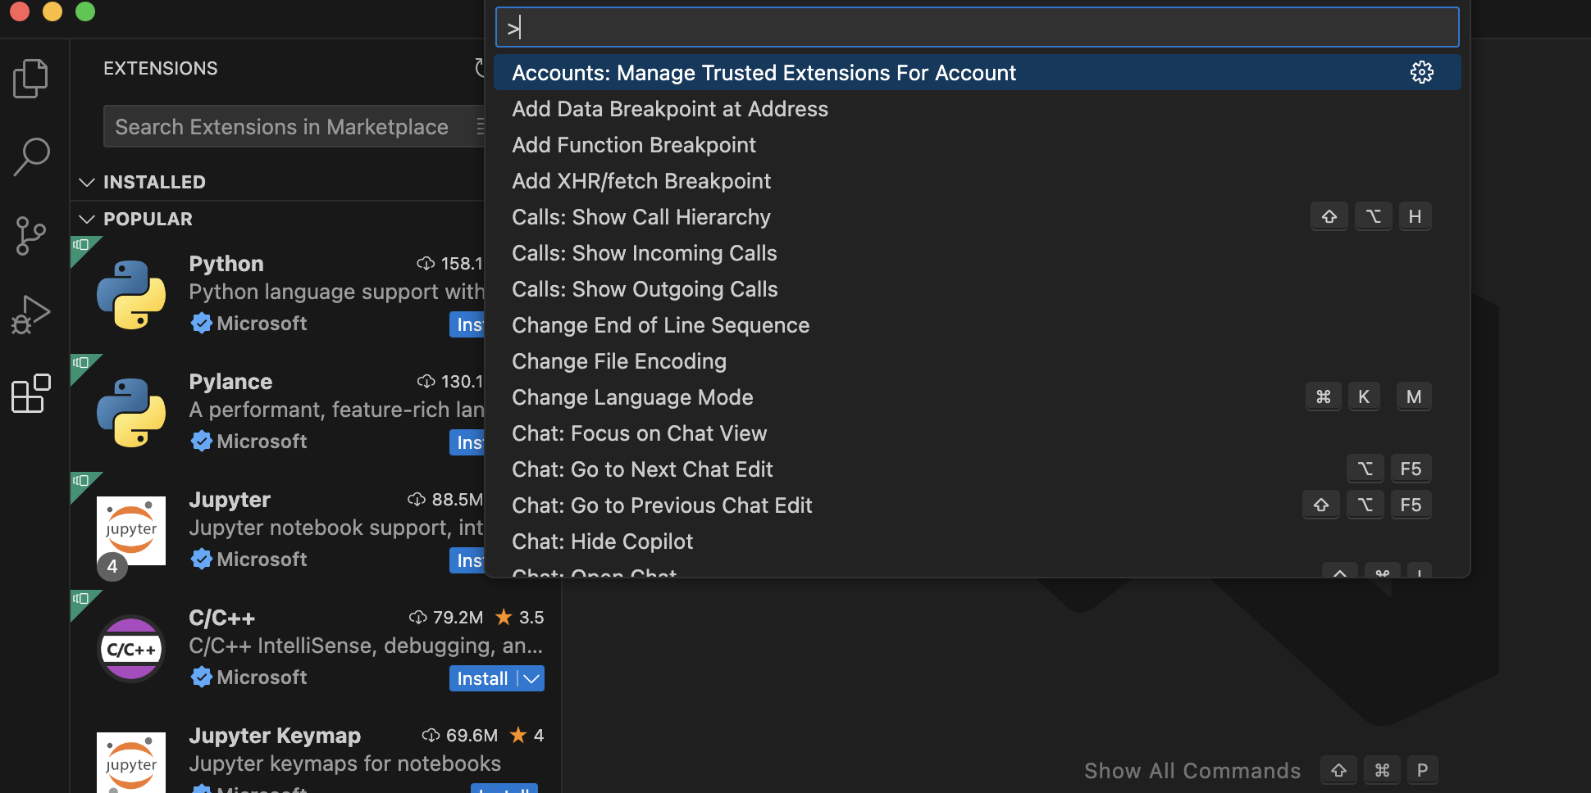Select Accounts: Manage Trusted Extensions For Account
Image resolution: width=1591 pixels, height=793 pixels.
(x=977, y=72)
